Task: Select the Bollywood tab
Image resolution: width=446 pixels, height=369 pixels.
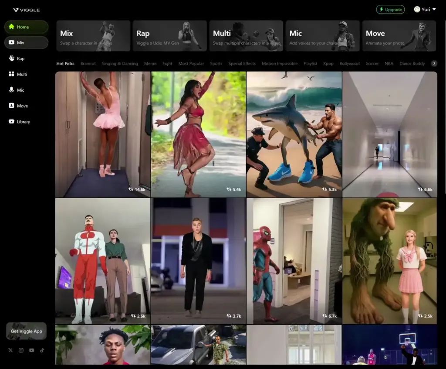Action: [350, 63]
